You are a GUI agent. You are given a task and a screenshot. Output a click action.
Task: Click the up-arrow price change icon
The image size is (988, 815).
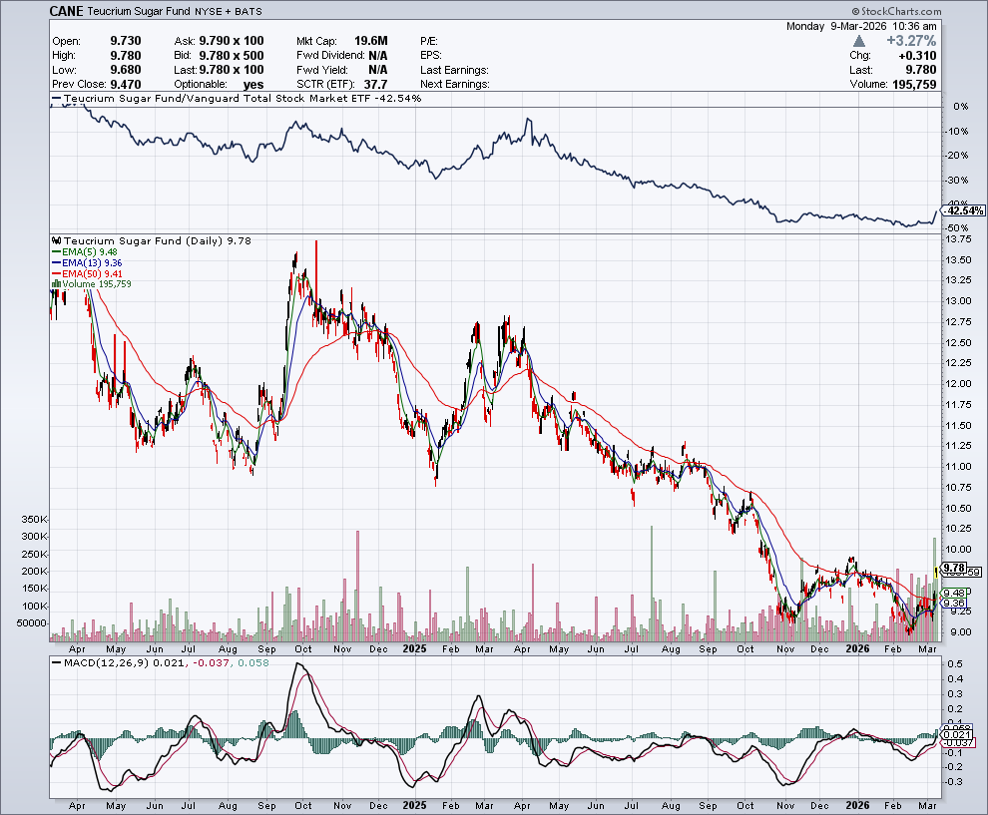pos(859,41)
